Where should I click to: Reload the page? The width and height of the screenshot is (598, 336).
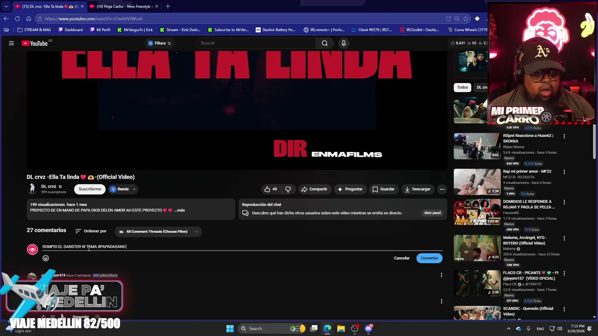tap(17, 19)
